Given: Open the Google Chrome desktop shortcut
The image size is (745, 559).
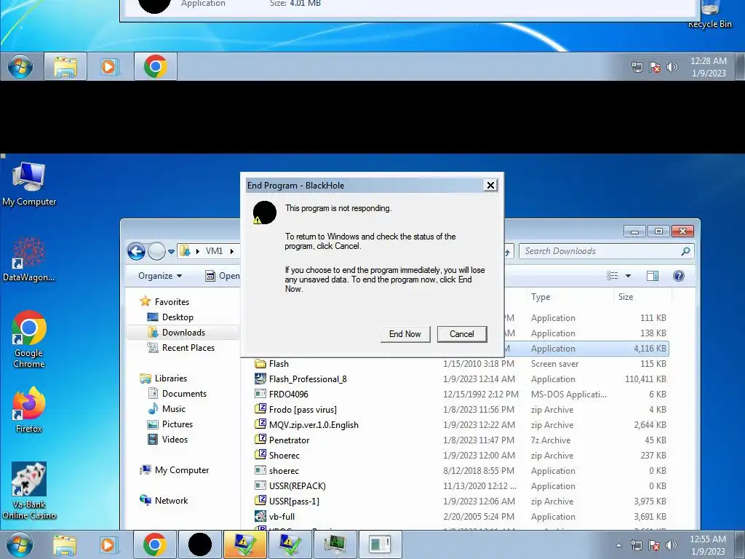Looking at the screenshot, I should (x=29, y=339).
